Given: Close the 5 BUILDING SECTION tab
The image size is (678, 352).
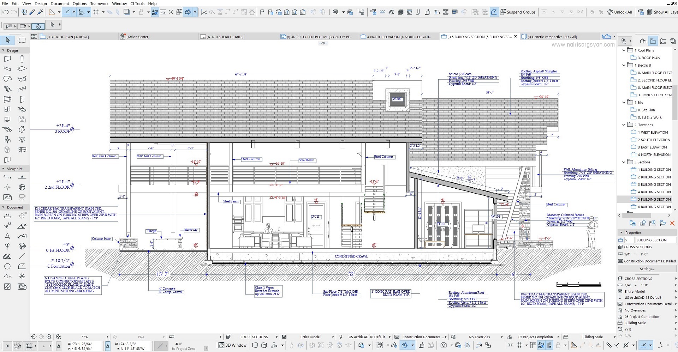Looking at the screenshot, I should coord(515,36).
